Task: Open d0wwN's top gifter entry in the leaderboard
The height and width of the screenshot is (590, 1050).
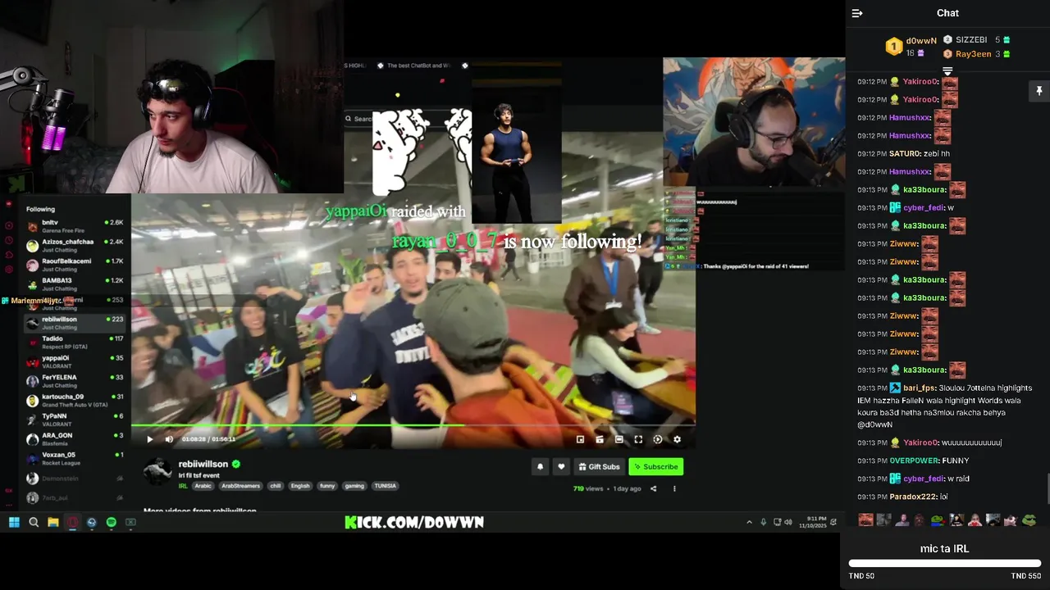Action: click(911, 47)
